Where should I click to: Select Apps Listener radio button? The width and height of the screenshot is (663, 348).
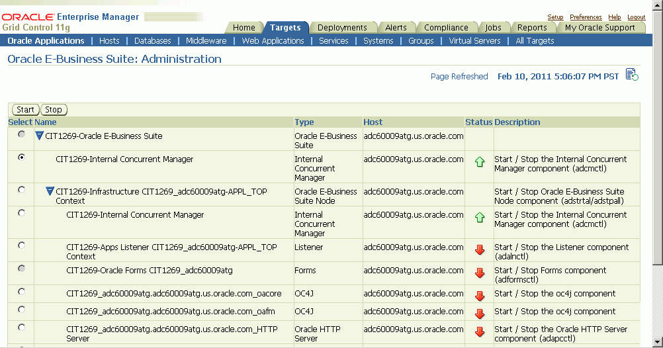point(21,245)
